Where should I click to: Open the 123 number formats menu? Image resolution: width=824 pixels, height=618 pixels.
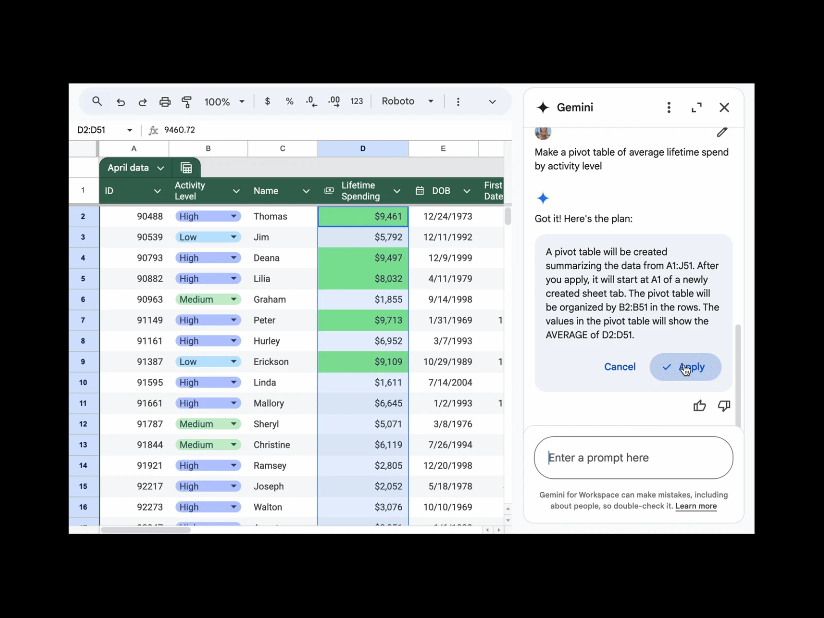tap(356, 101)
